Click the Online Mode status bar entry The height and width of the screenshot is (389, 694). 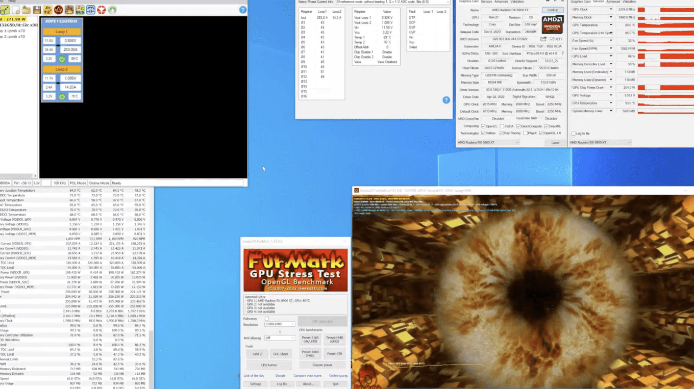coord(99,183)
